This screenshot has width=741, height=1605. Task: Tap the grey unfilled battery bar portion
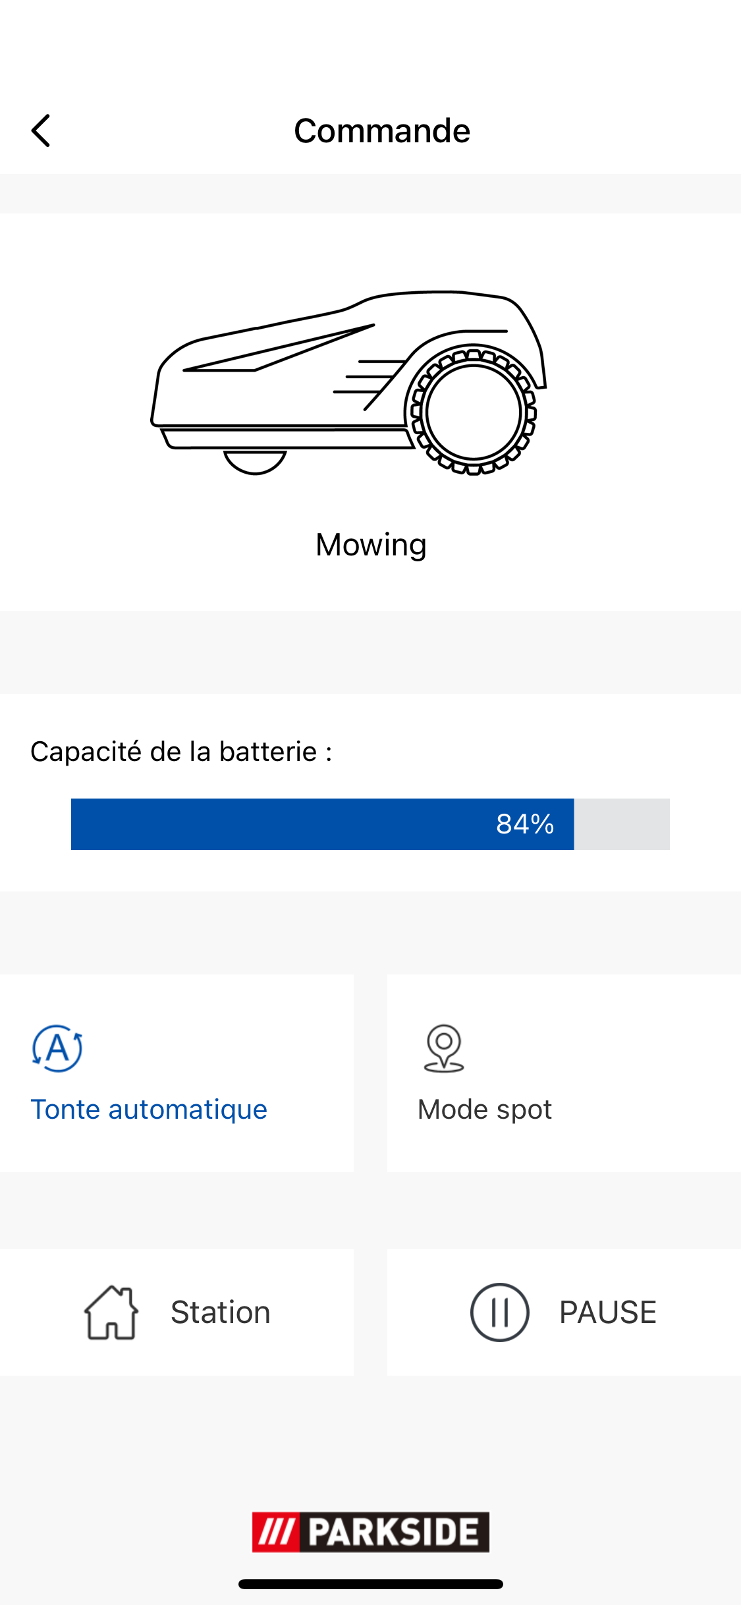click(x=622, y=824)
